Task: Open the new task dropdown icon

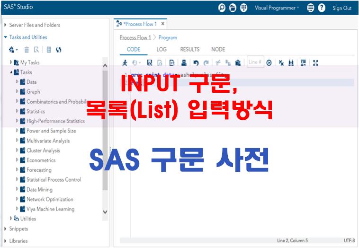Action: coord(13,50)
